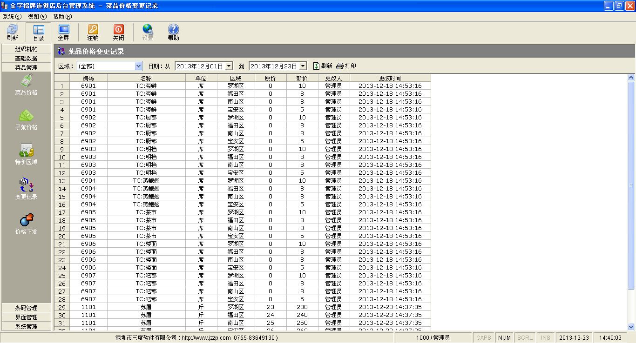This screenshot has height=343, width=636.
Task: Click scrollbar down arrow of the table
Action: tap(631, 327)
